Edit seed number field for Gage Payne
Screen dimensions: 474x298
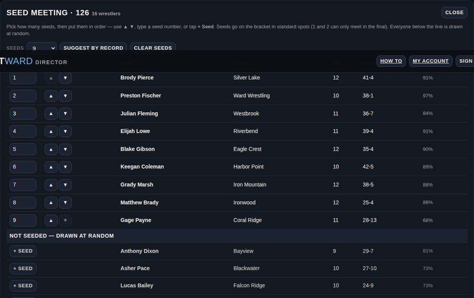coord(23,220)
